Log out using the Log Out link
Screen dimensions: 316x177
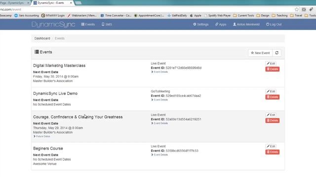(274, 24)
